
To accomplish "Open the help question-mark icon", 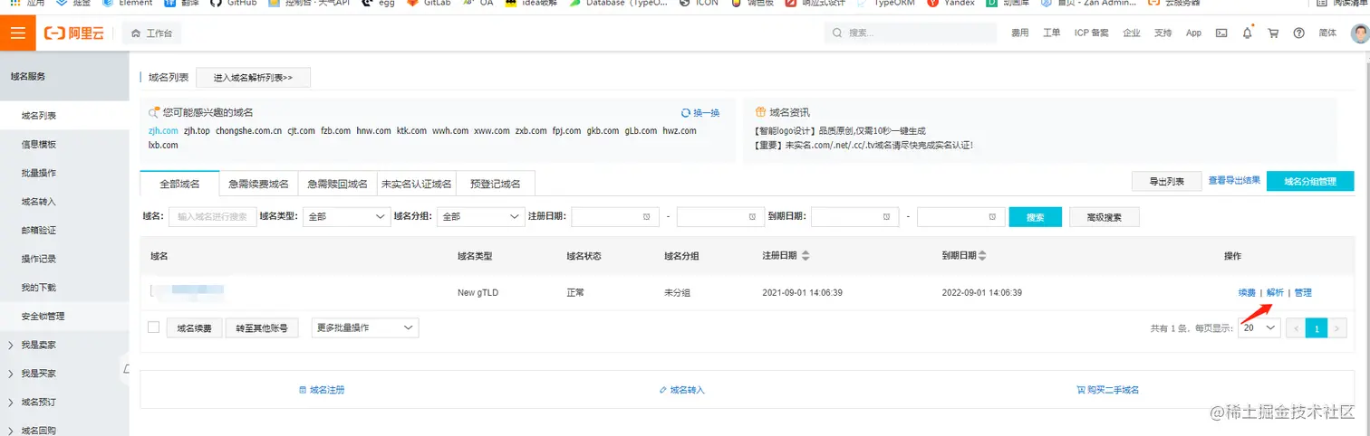I will (x=1298, y=33).
